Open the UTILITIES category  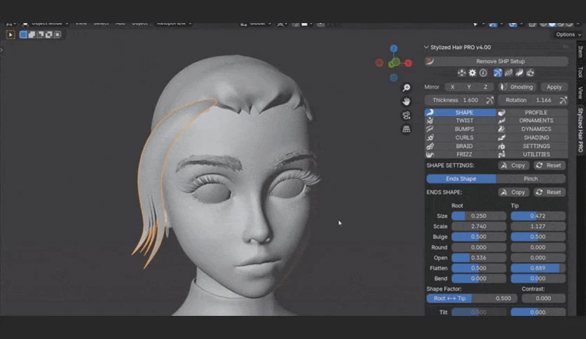[532, 154]
